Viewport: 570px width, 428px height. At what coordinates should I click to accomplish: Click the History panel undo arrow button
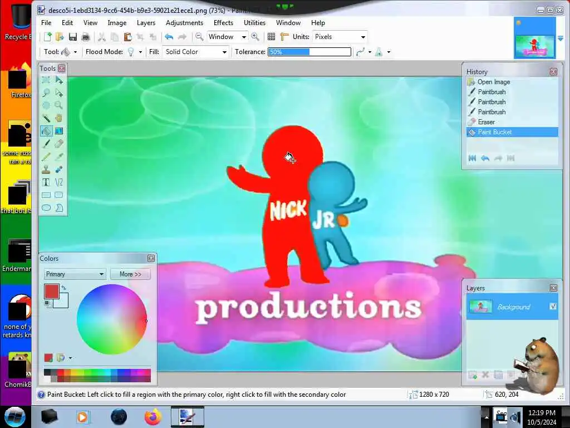pos(485,158)
